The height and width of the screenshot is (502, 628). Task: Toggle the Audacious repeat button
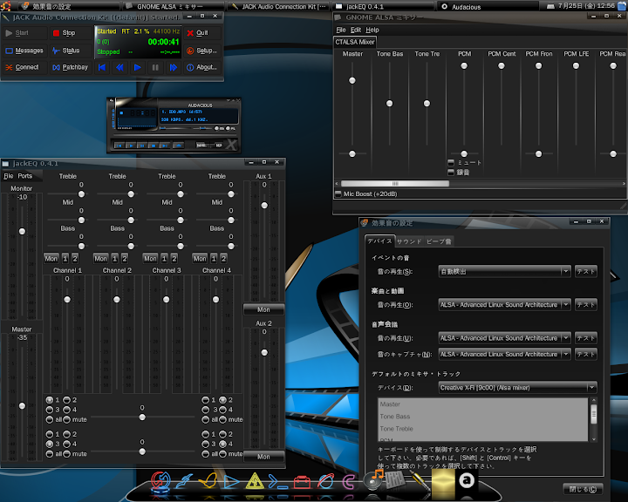pyautogui.click(x=219, y=145)
